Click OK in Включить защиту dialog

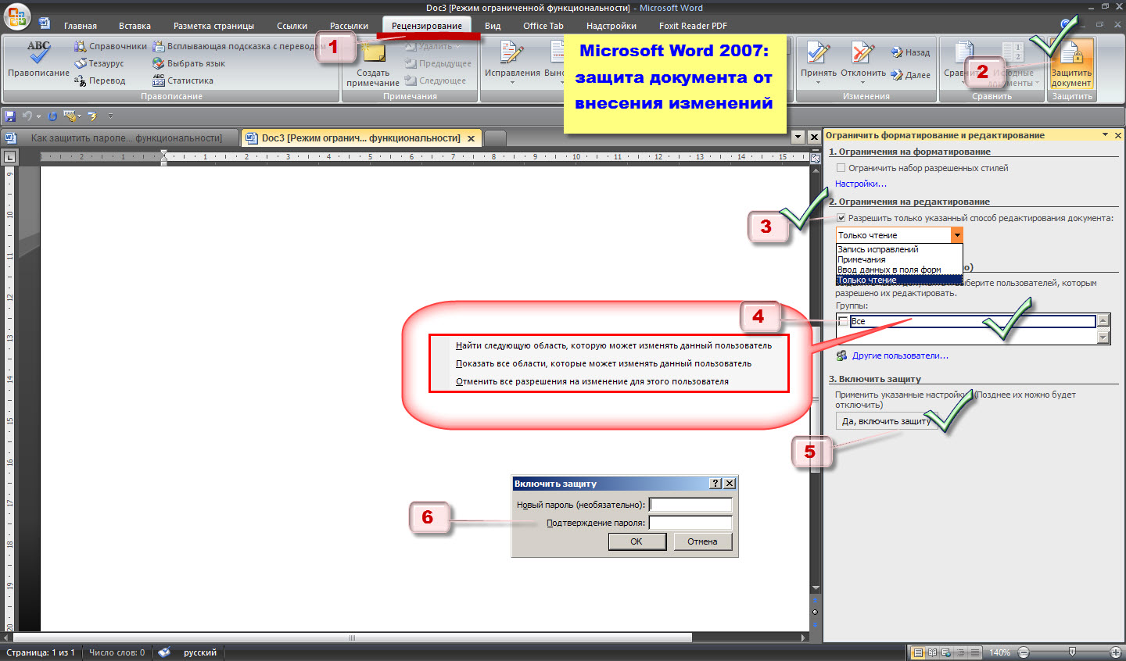click(x=637, y=541)
